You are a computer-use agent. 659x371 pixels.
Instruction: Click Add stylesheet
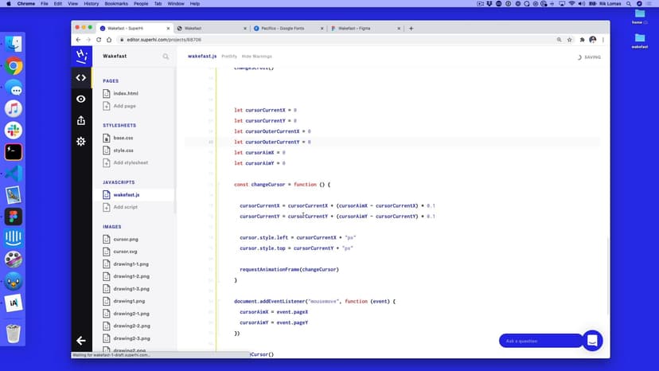tap(131, 162)
